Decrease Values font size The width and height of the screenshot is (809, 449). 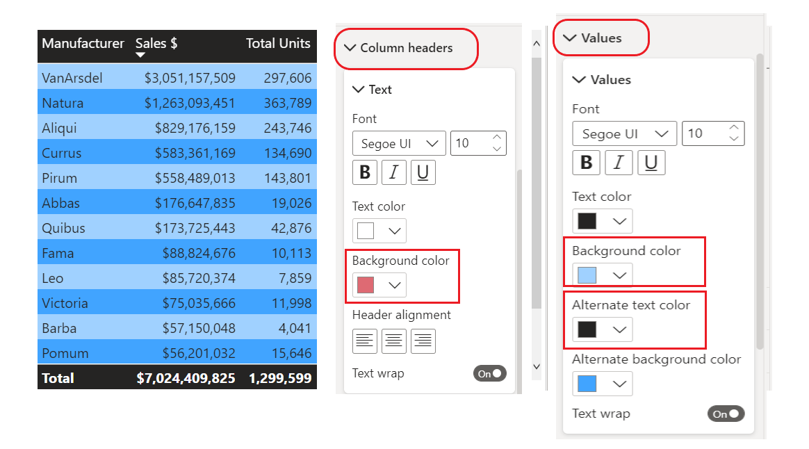point(734,139)
